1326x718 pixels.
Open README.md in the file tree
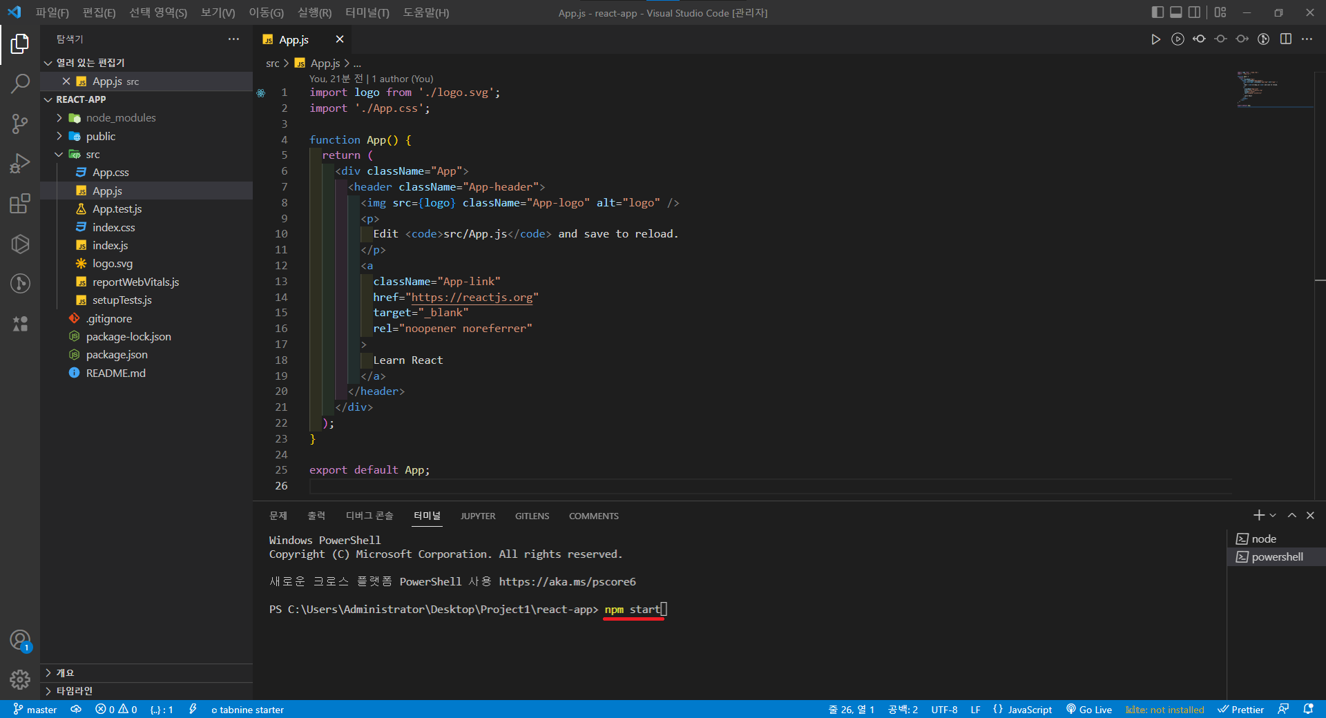[146, 373]
